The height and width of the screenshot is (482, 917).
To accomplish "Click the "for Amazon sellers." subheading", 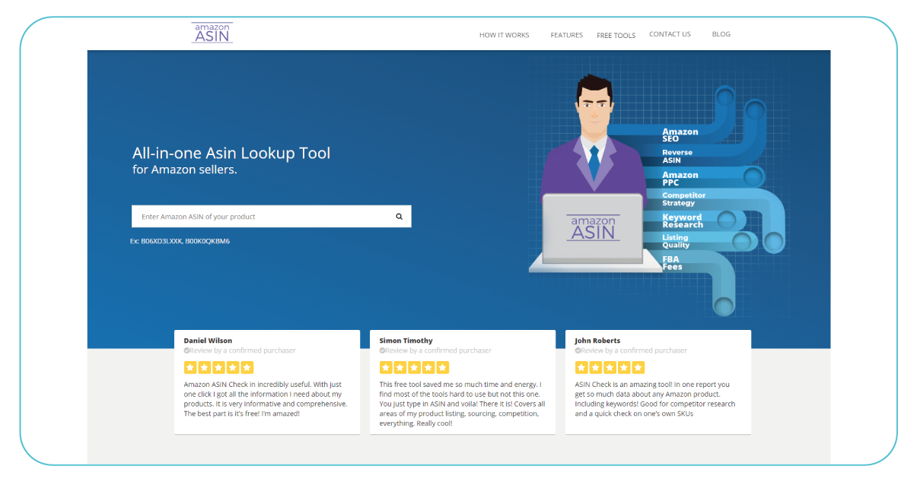I will [185, 170].
